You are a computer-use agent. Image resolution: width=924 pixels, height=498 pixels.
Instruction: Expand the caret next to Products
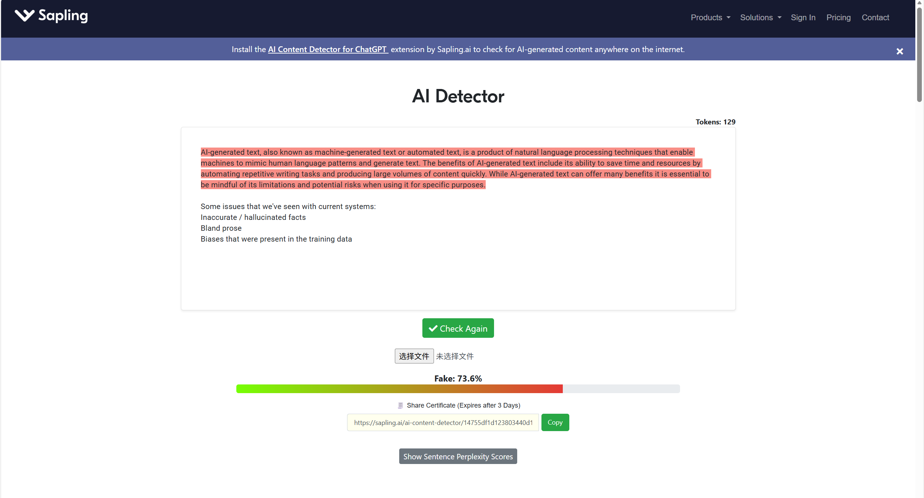(728, 17)
